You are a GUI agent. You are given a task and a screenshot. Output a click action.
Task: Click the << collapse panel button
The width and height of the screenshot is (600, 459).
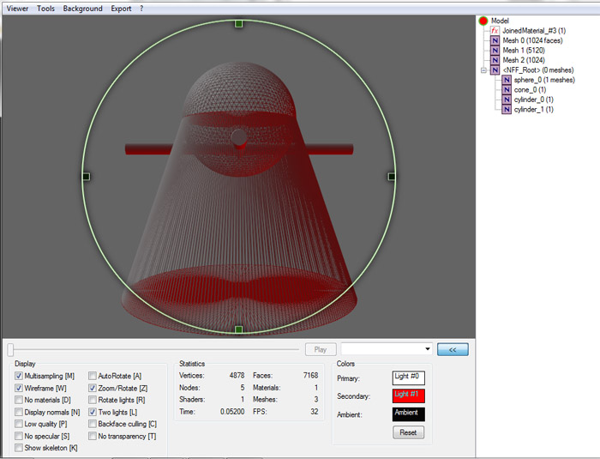pos(453,349)
